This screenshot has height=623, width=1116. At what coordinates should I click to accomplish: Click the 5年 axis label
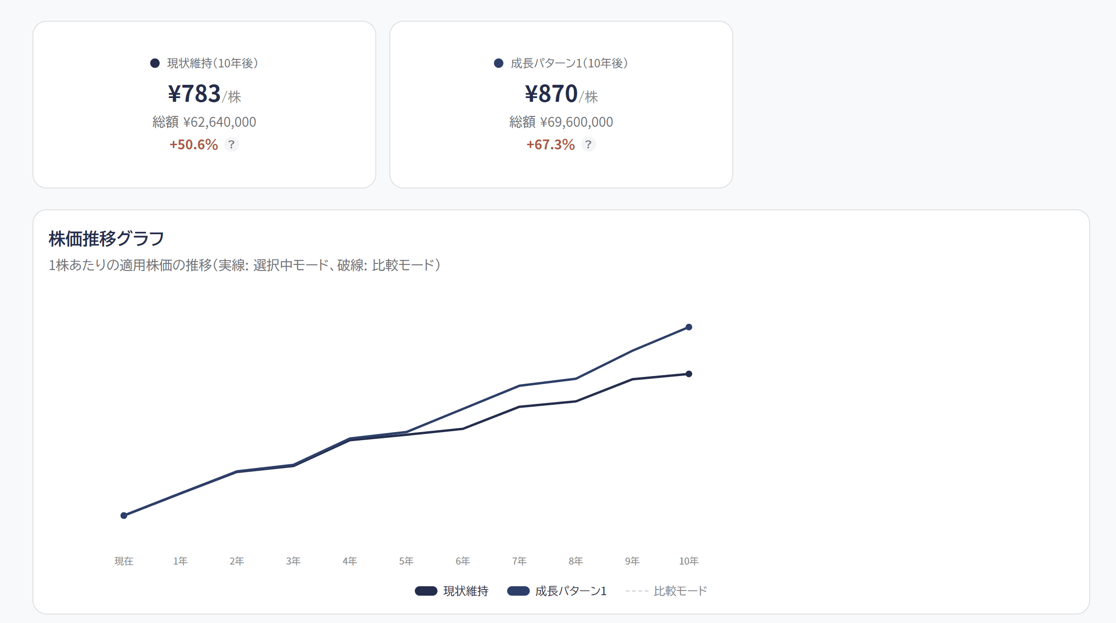tap(406, 561)
